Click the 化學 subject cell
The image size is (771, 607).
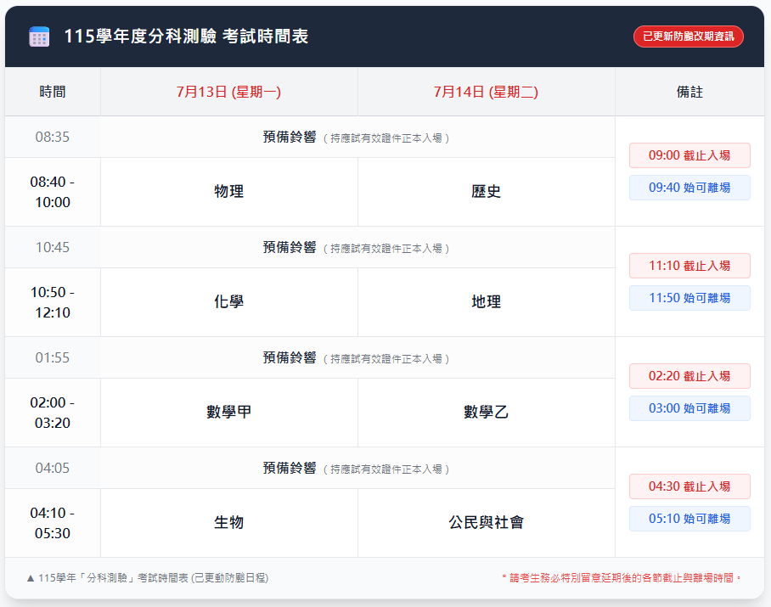click(229, 302)
